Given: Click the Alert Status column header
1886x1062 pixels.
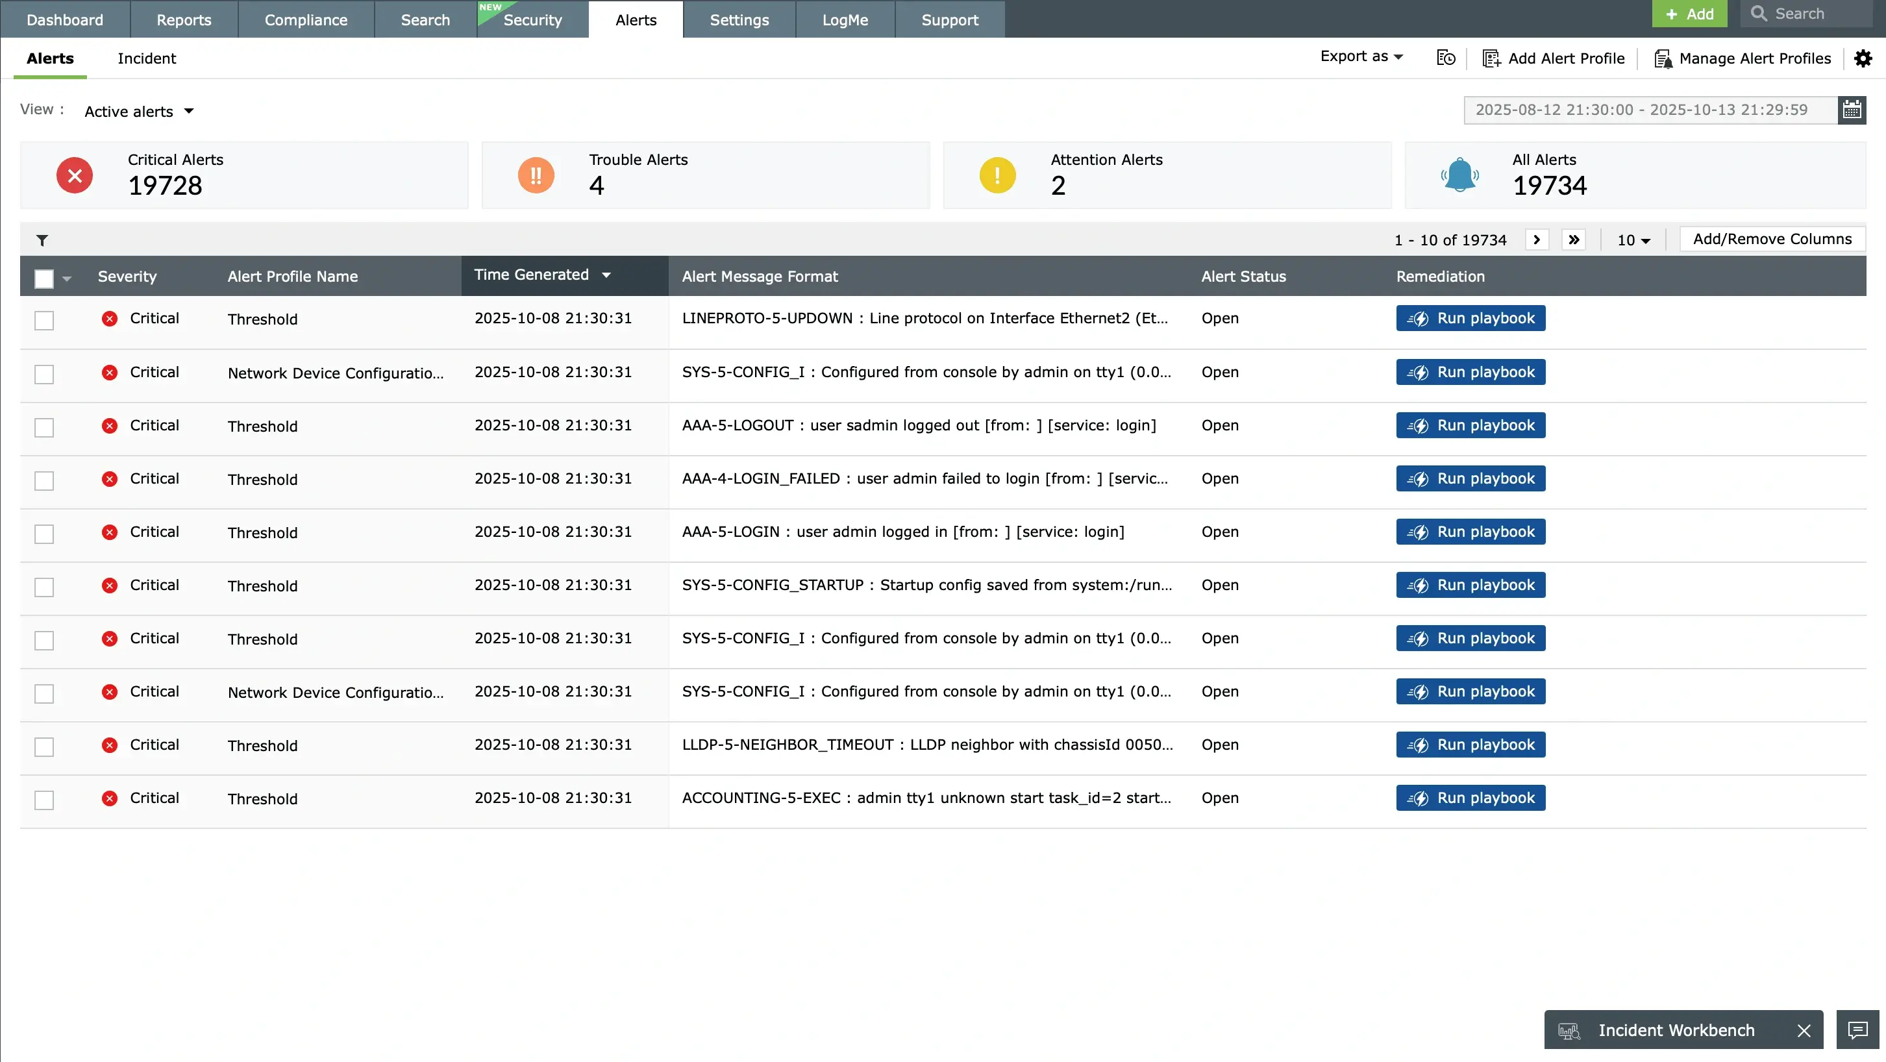Looking at the screenshot, I should tap(1243, 277).
